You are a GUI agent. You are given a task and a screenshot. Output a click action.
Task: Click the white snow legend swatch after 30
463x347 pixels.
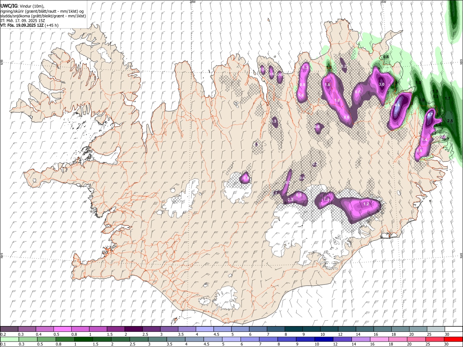point(453,329)
